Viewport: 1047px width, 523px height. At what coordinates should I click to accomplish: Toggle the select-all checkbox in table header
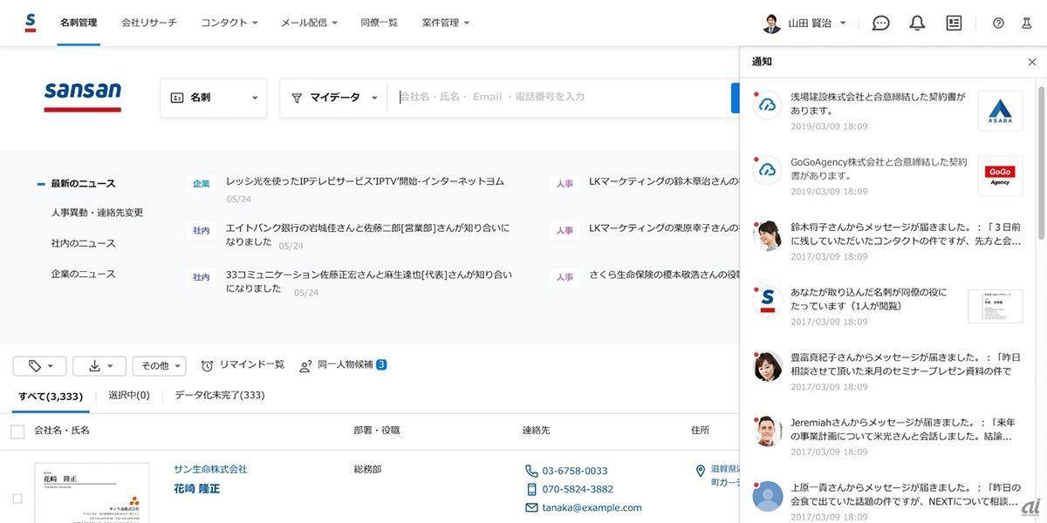[17, 431]
